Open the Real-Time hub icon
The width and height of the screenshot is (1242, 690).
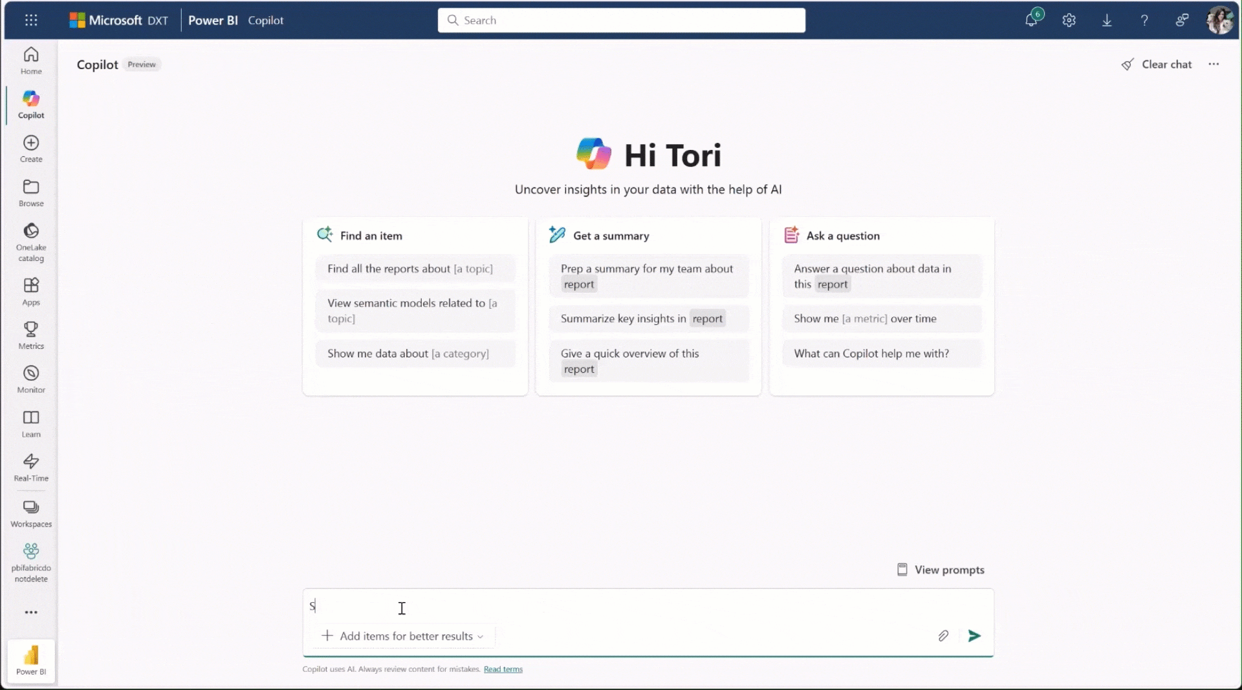click(31, 468)
